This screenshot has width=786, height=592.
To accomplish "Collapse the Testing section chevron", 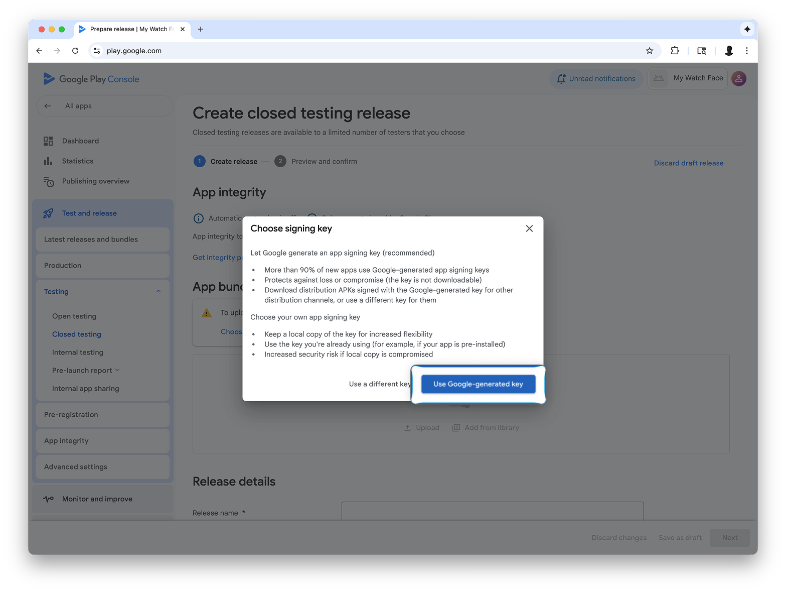I will coord(159,292).
